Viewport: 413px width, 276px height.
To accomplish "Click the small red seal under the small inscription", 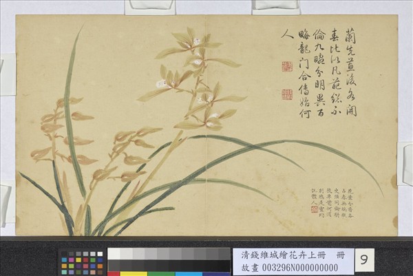I will (315, 209).
